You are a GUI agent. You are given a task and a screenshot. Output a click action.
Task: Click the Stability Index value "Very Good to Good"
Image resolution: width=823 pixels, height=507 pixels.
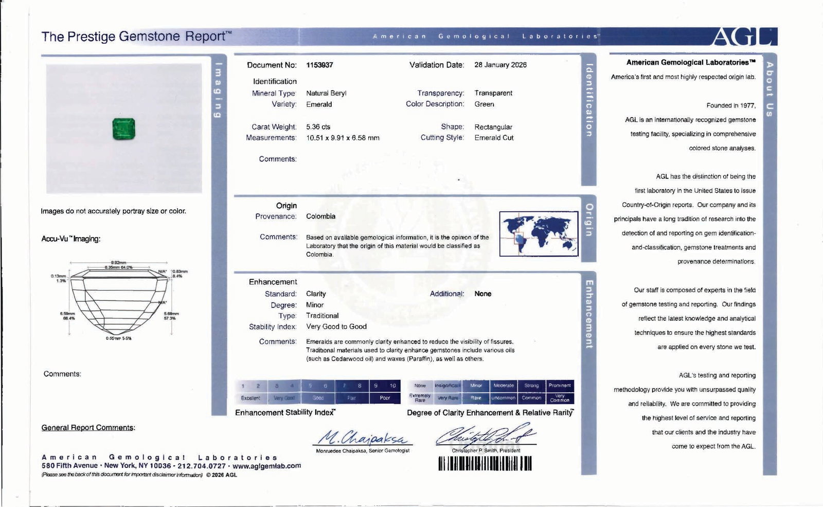[336, 327]
